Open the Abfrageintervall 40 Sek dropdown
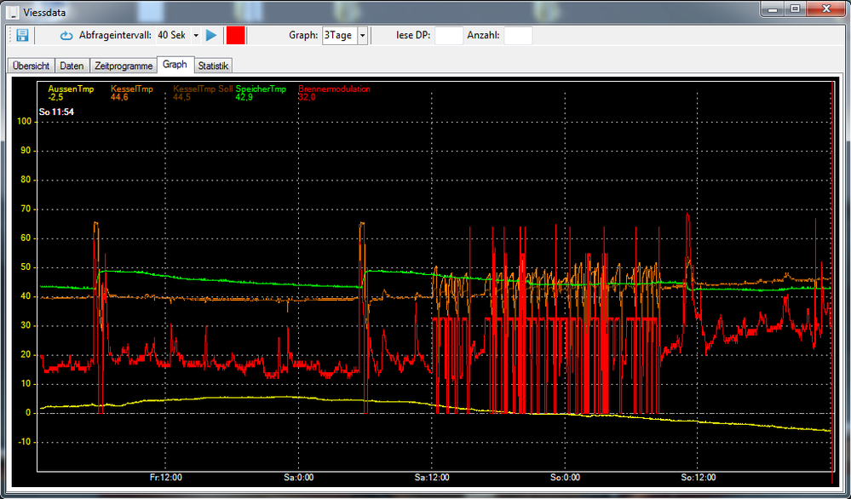The width and height of the screenshot is (851, 499). (196, 36)
